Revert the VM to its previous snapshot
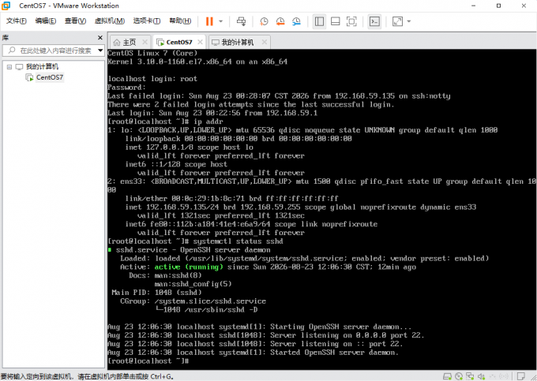The width and height of the screenshot is (537, 381). click(280, 21)
